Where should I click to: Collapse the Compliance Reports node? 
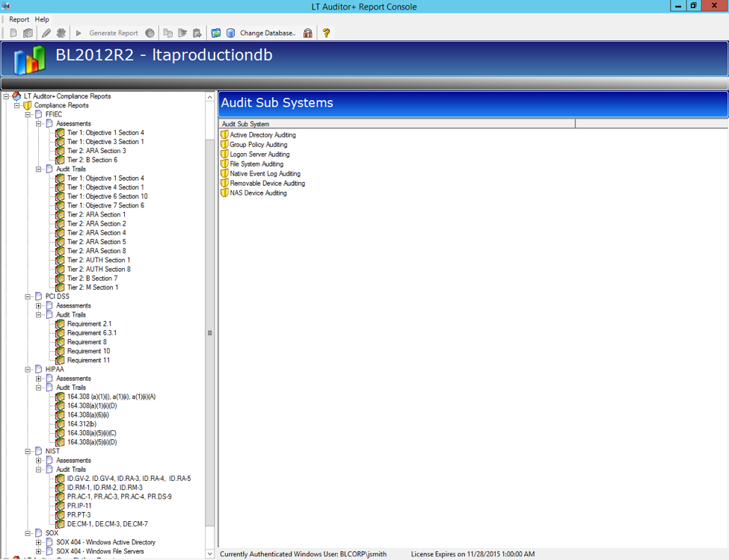pyautogui.click(x=16, y=105)
